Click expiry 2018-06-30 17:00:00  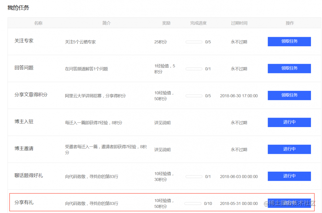pyautogui.click(x=239, y=96)
